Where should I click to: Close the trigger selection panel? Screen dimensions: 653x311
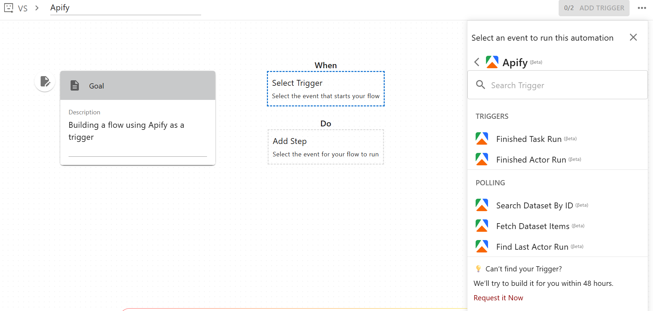(633, 37)
